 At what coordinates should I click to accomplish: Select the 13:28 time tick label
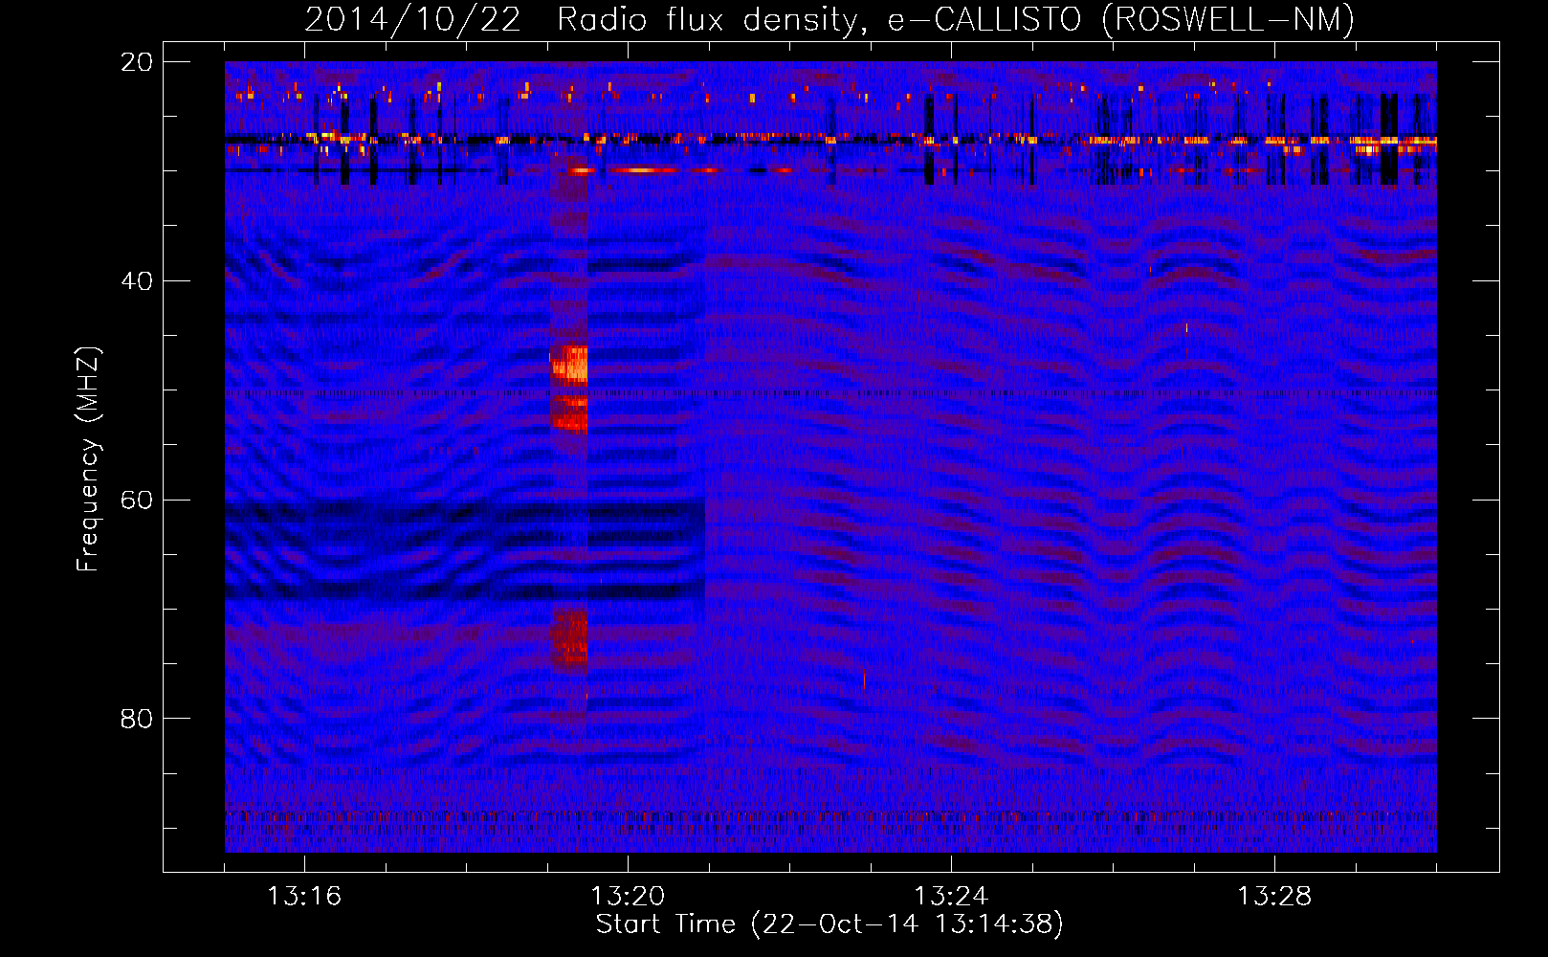pos(1274,896)
